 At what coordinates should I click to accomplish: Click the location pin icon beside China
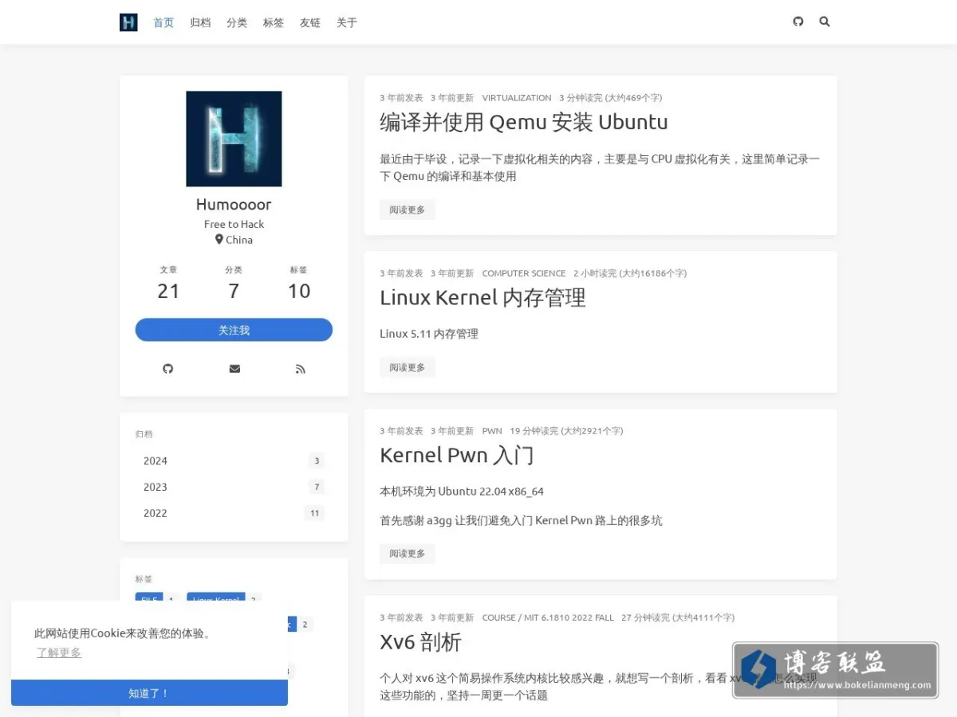click(219, 239)
